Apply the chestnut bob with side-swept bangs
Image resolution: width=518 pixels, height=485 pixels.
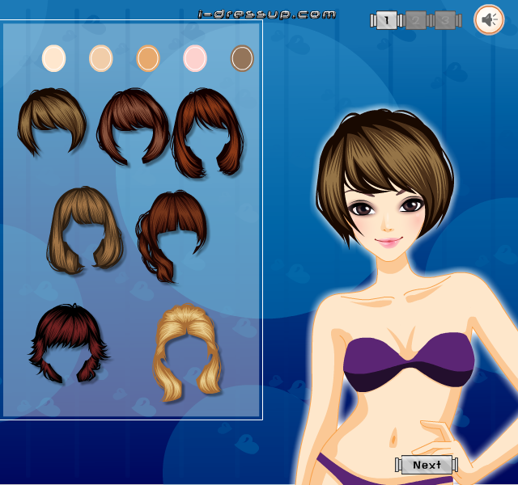click(133, 126)
